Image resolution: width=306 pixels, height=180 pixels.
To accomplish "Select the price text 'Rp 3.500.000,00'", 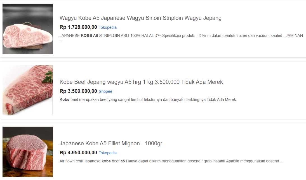I will point(78,91).
